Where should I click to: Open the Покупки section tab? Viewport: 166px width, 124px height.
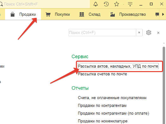58,14
